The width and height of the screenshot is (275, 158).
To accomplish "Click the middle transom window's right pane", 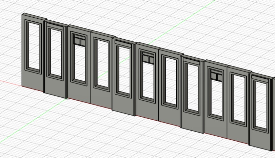I will pos(150,59).
